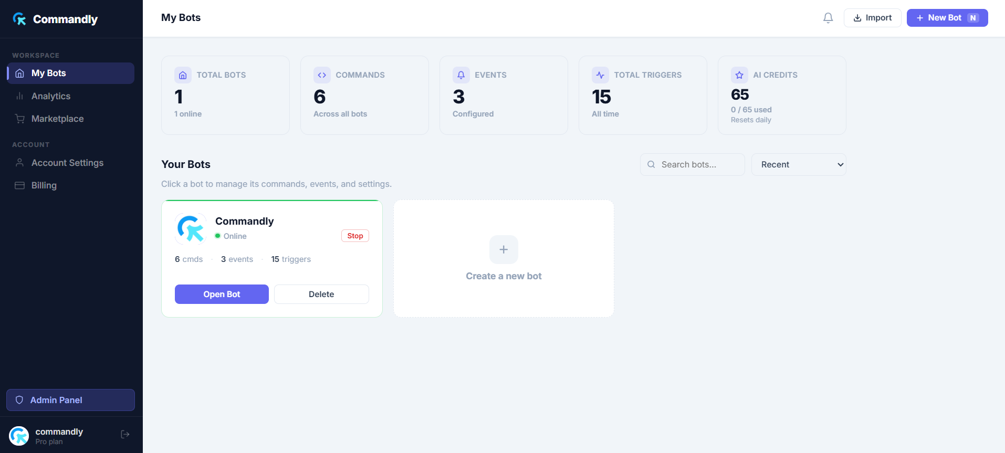Click the Create a new bot label
Image resolution: width=1005 pixels, height=453 pixels.
click(504, 276)
